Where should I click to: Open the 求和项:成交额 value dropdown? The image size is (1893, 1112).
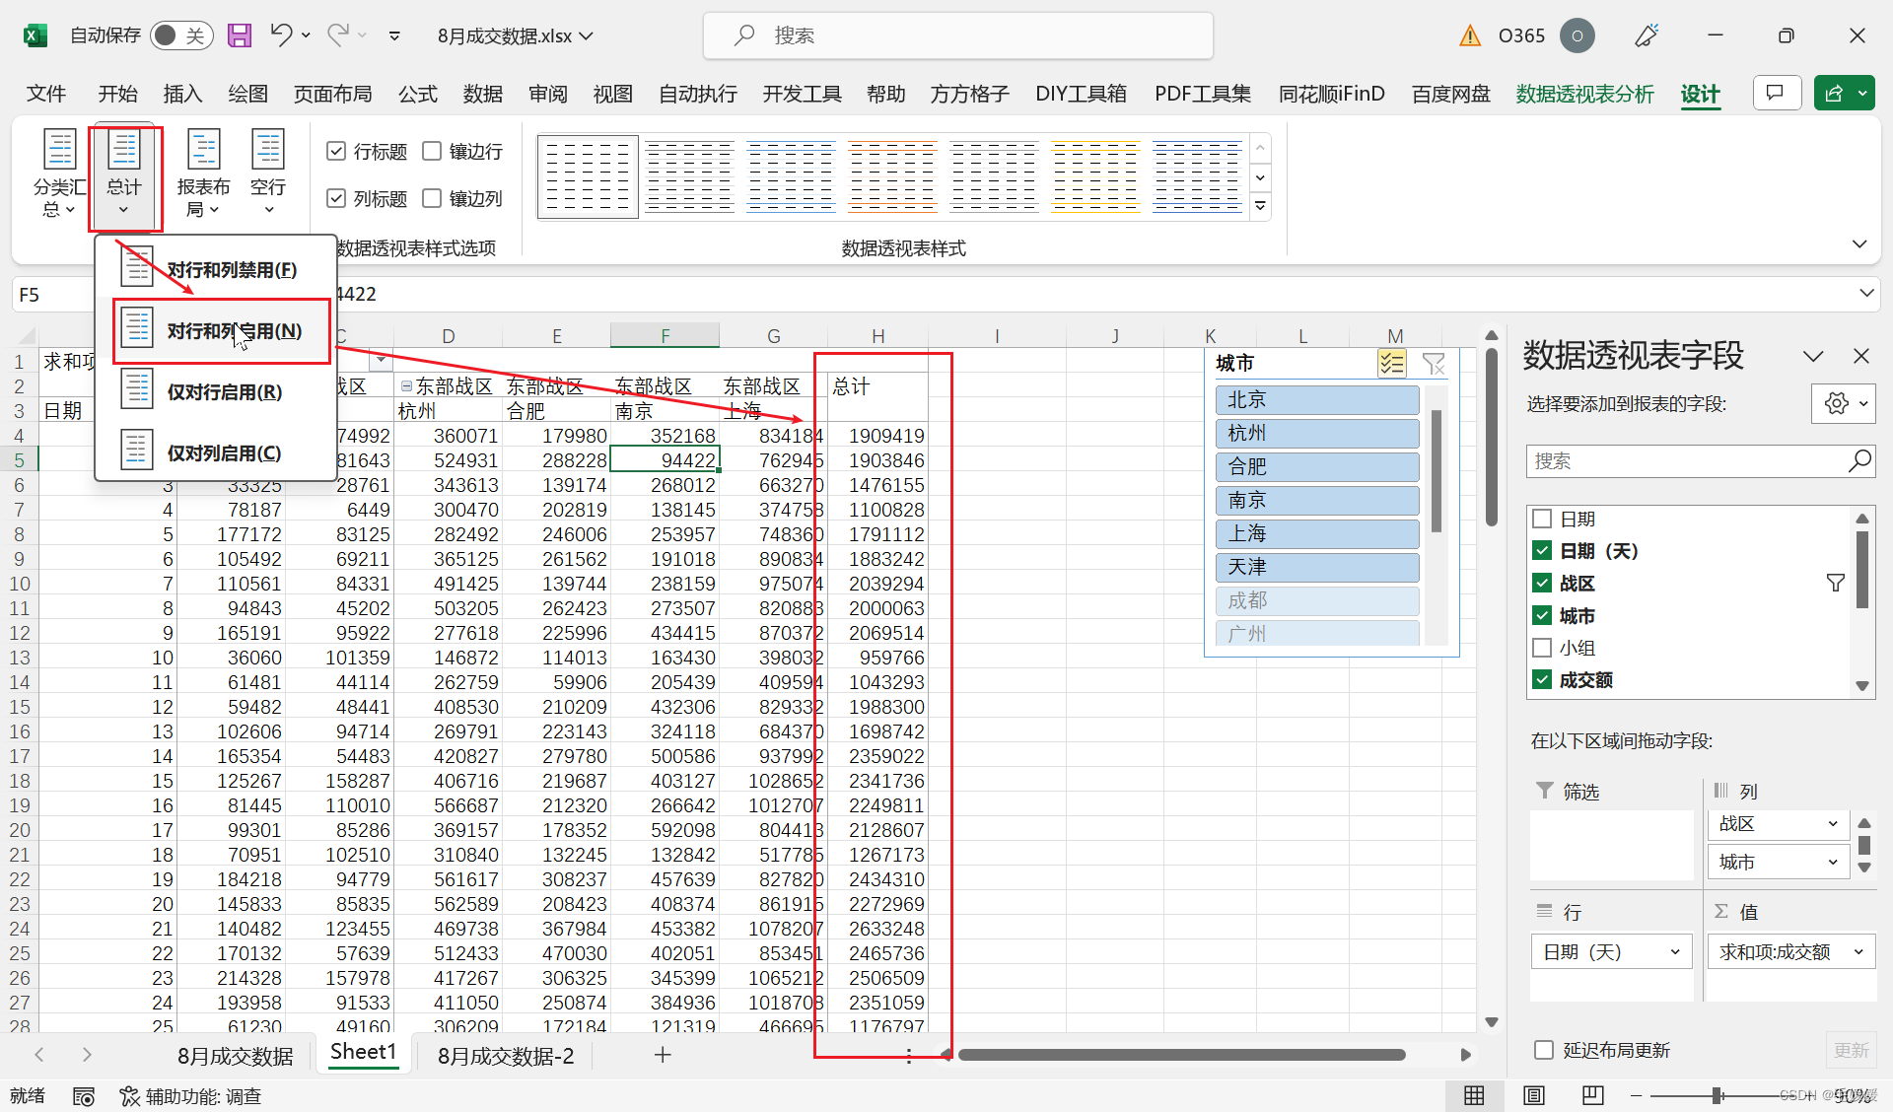click(1858, 952)
